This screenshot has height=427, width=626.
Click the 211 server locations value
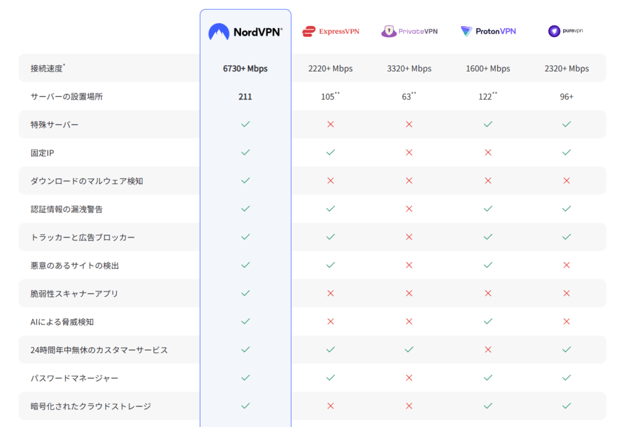[245, 97]
